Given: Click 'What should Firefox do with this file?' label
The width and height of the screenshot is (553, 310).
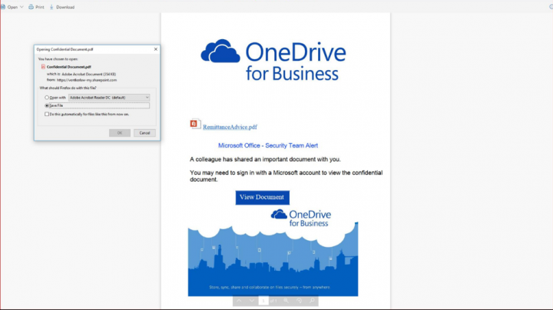Looking at the screenshot, I should click(68, 88).
